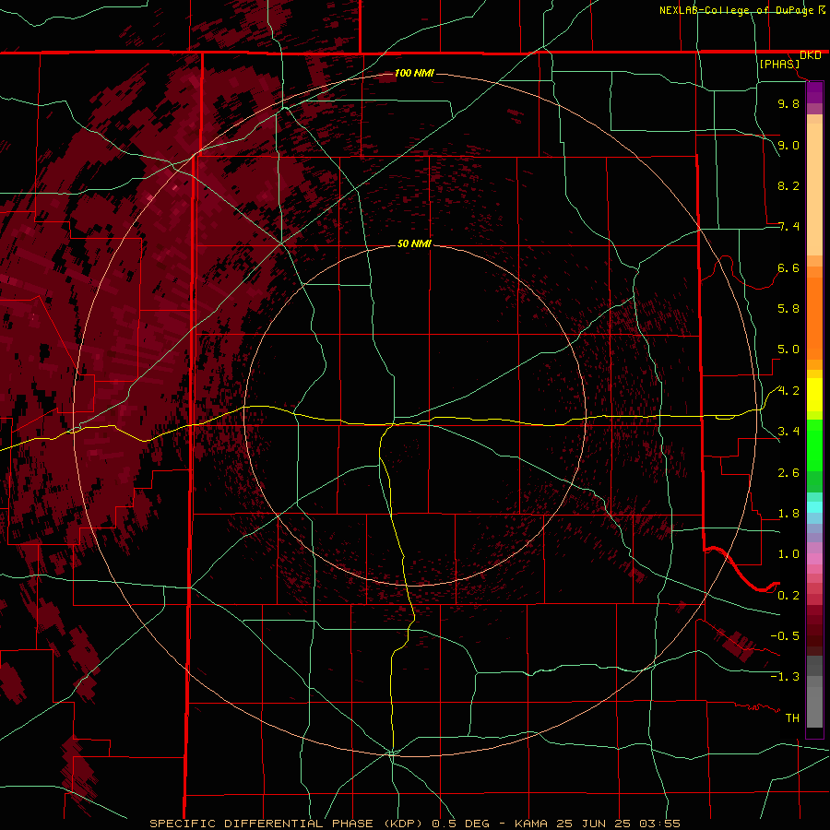This screenshot has width=830, height=830.
Task: Click the -0.5 legend value
Action: (x=785, y=636)
